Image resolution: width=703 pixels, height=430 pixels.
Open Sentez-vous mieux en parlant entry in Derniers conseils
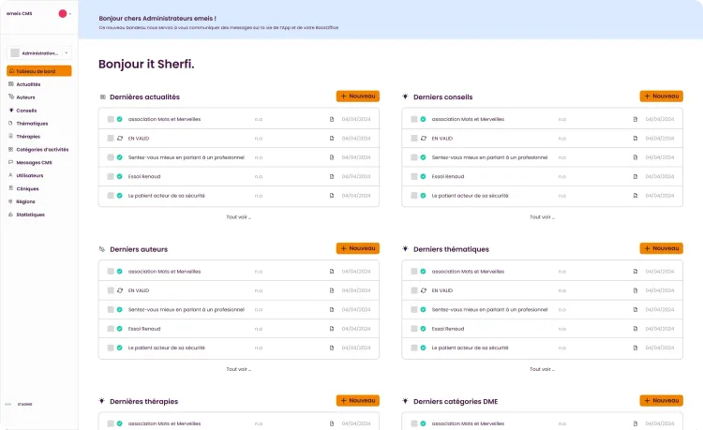point(489,157)
